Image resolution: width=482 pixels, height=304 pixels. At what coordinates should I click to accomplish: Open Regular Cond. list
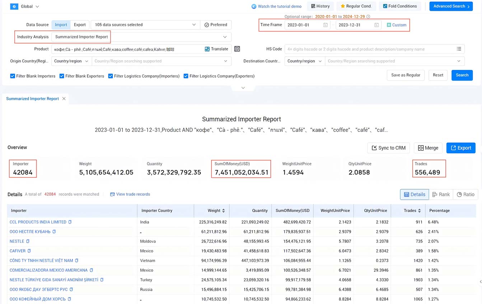(x=356, y=6)
